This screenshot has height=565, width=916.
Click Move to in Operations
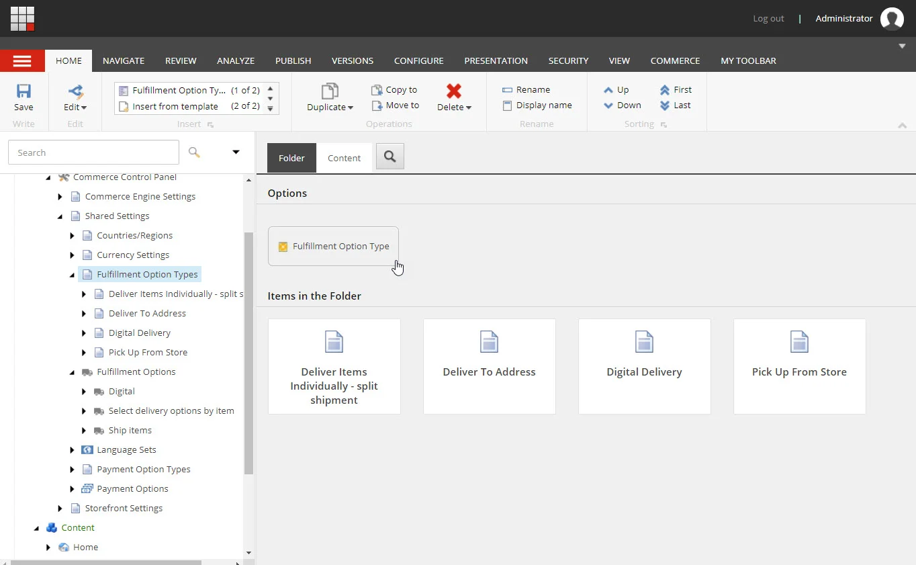pyautogui.click(x=395, y=105)
